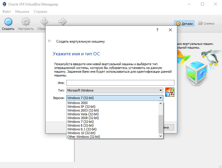Click the version list scrollbar thumb
The height and width of the screenshot is (168, 222).
[x=161, y=124]
